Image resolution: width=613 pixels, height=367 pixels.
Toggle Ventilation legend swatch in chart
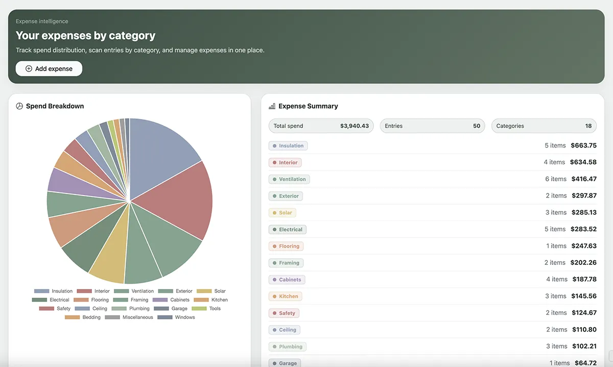(x=122, y=291)
